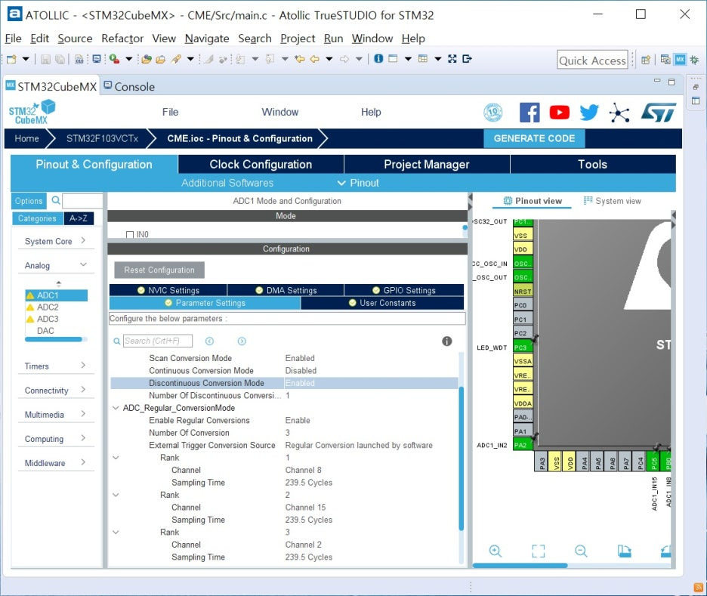The image size is (707, 596).
Task: Switch to Clock Configuration tab
Action: (x=261, y=165)
